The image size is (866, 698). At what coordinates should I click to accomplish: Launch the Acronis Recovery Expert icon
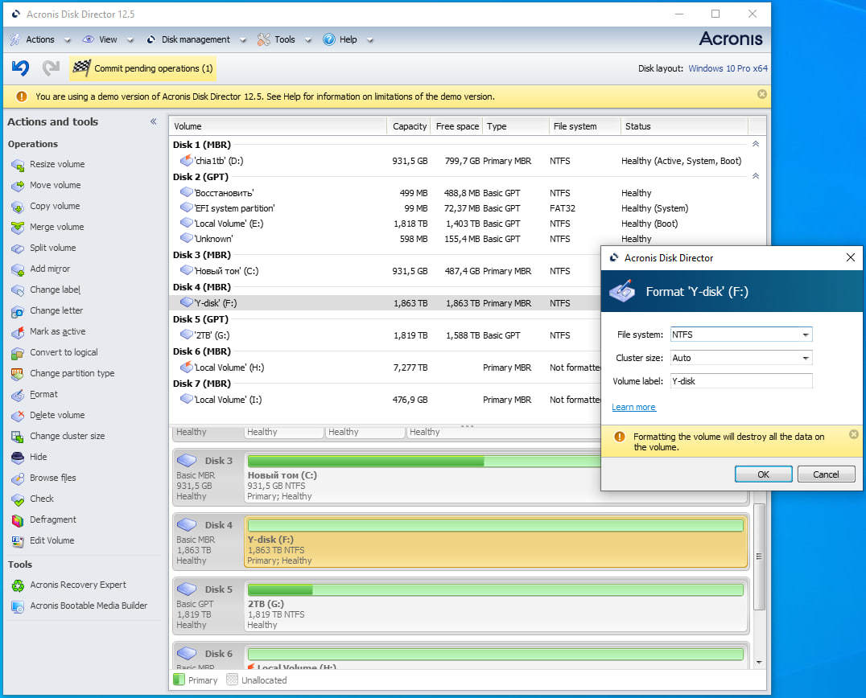click(18, 585)
